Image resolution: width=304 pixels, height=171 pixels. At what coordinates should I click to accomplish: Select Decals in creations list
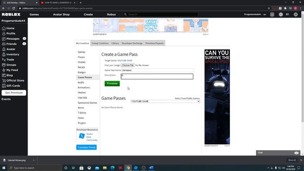click(81, 67)
